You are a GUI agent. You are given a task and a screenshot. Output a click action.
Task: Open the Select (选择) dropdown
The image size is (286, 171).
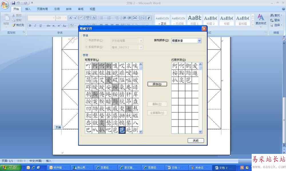point(276,25)
